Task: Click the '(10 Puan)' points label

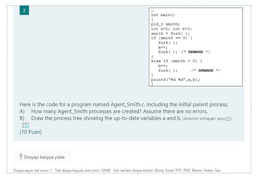Action: point(30,132)
